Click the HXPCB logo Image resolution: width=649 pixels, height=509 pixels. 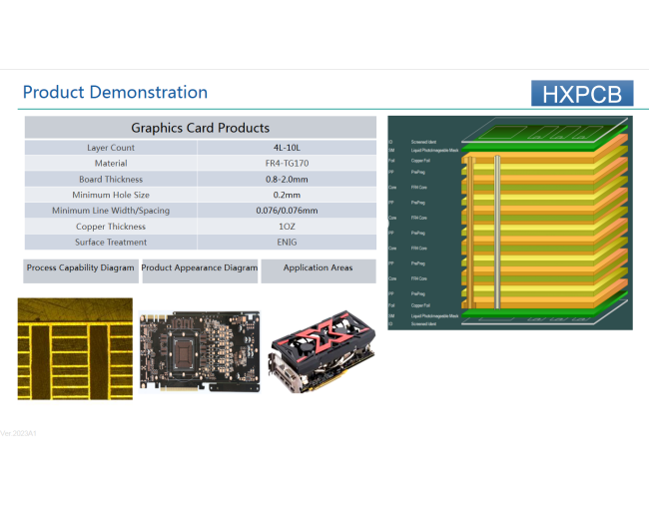pos(582,94)
